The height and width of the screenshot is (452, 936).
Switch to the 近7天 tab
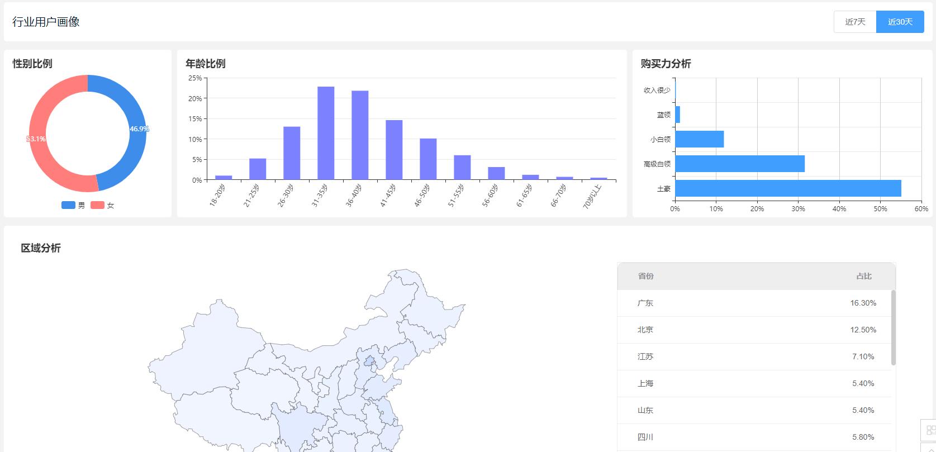tap(855, 22)
